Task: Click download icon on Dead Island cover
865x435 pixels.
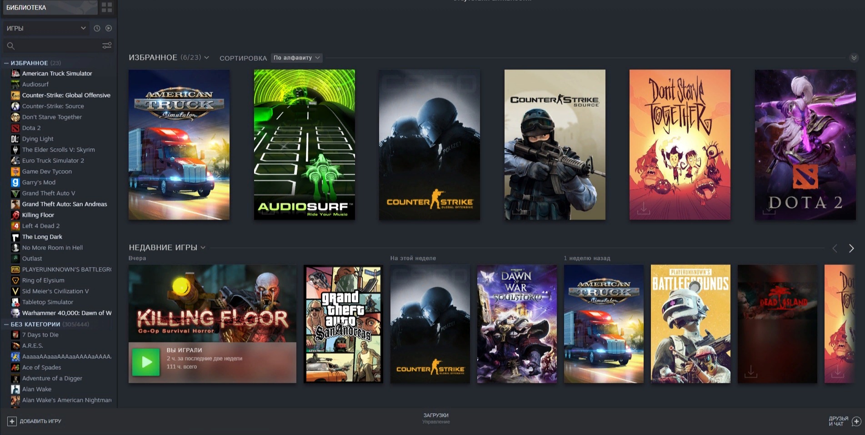Action: pyautogui.click(x=751, y=372)
